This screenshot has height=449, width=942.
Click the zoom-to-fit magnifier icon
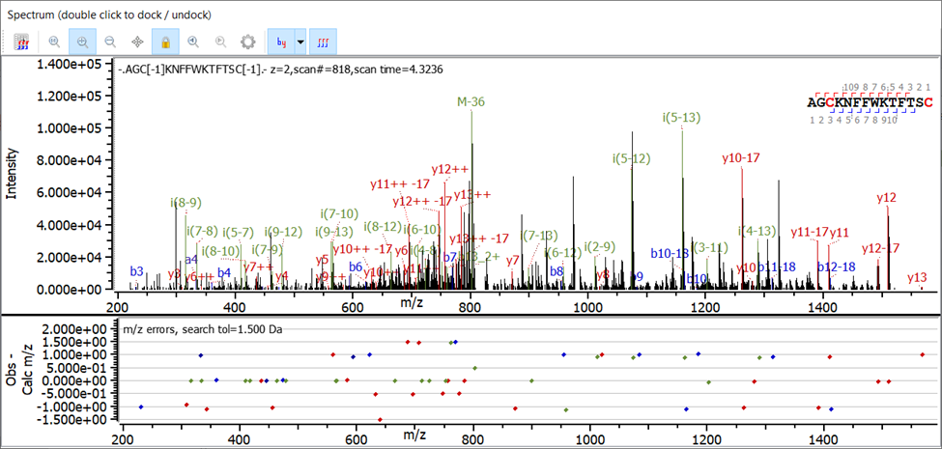[x=54, y=42]
